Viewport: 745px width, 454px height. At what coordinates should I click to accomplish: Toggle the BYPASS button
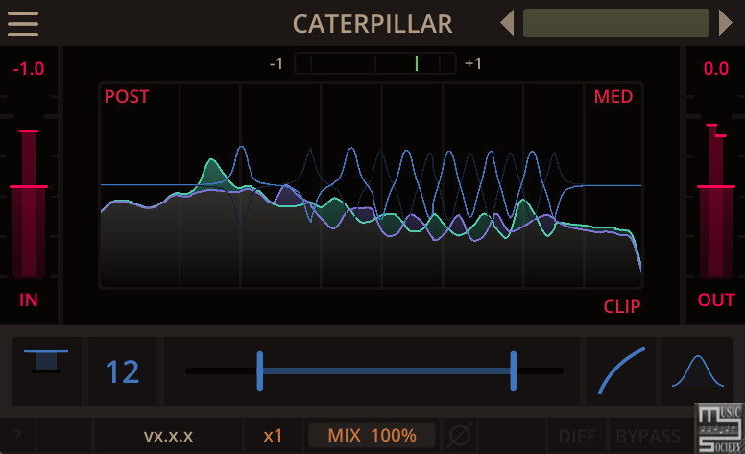pos(648,436)
